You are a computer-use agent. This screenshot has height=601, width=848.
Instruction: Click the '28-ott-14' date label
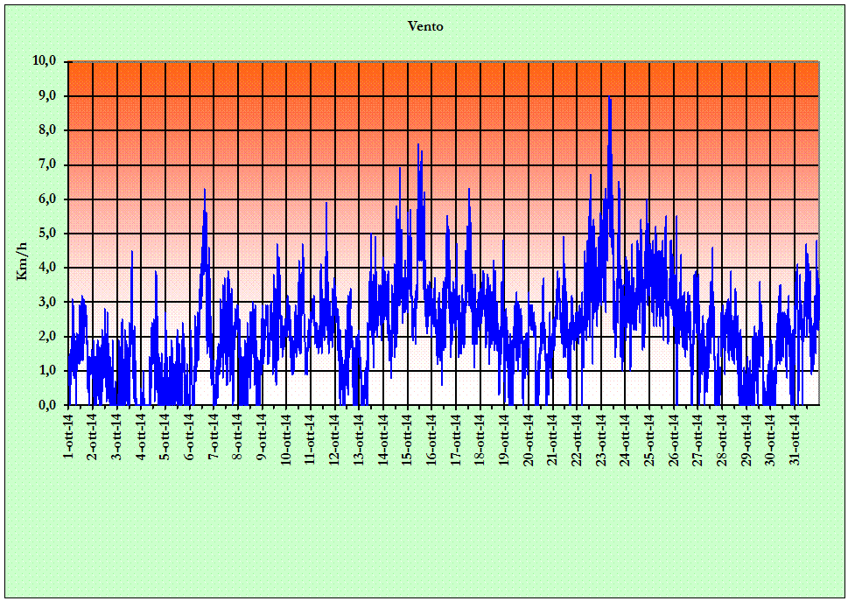point(723,439)
